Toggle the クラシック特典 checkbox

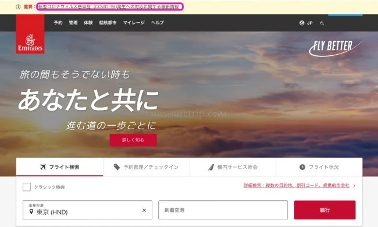(27, 187)
